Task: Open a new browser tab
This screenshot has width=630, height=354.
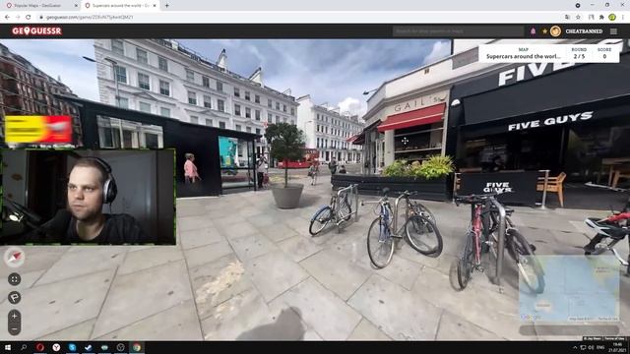Action: (166, 6)
